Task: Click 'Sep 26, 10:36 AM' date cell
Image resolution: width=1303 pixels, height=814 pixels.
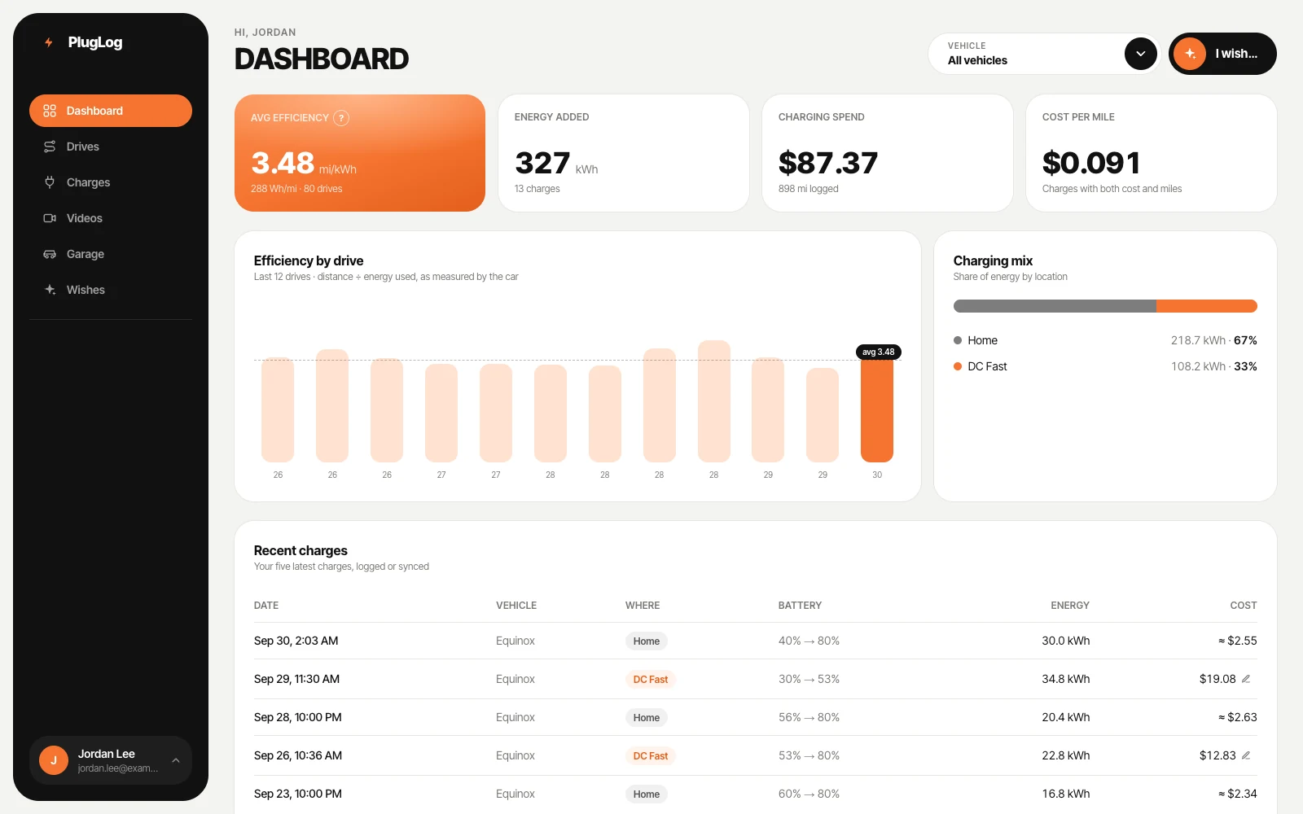Action: tap(298, 756)
